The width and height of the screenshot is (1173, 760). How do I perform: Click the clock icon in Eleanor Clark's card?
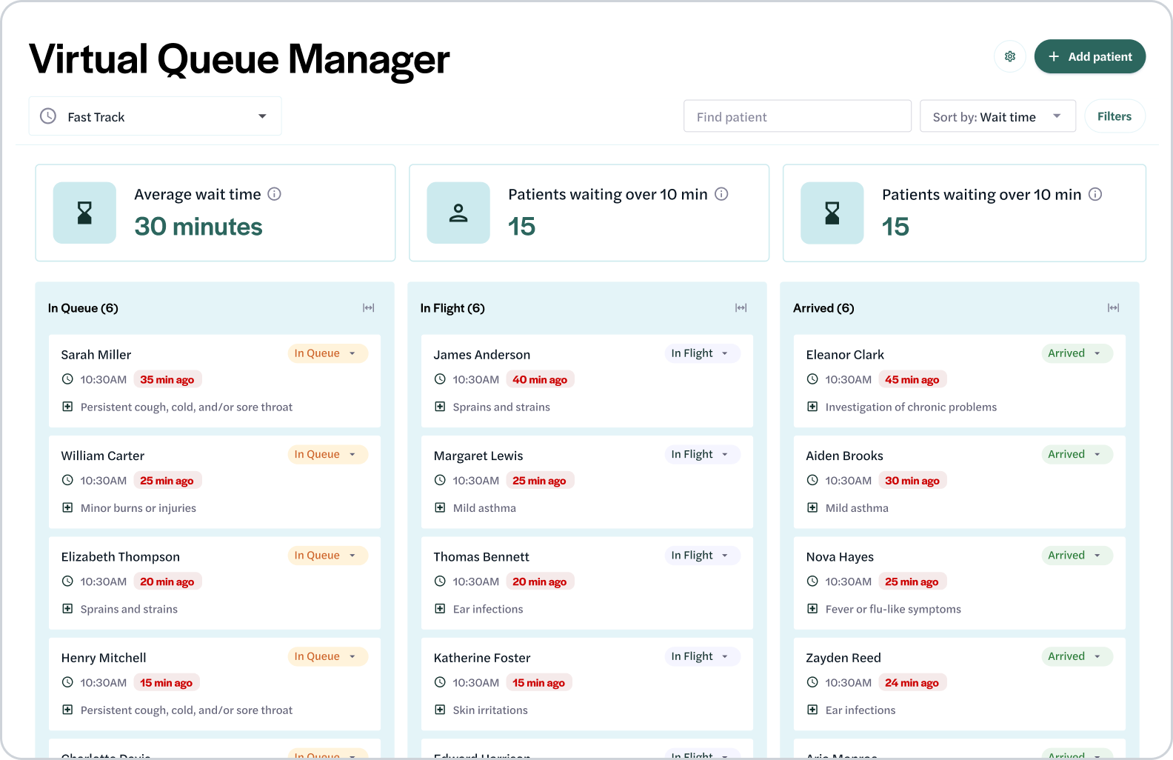(812, 379)
